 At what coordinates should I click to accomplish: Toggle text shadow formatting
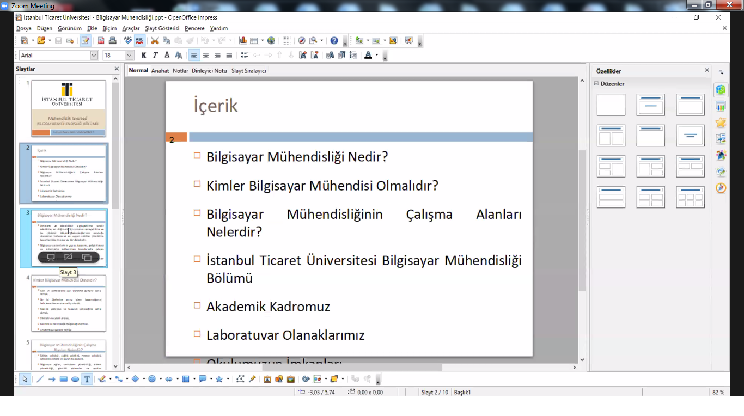(x=179, y=55)
